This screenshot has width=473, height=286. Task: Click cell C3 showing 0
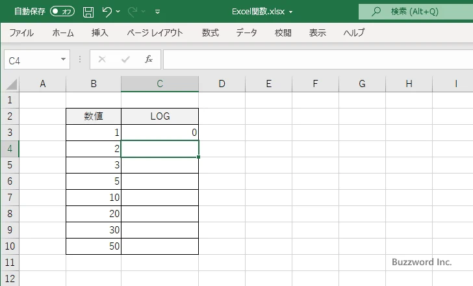pos(160,133)
